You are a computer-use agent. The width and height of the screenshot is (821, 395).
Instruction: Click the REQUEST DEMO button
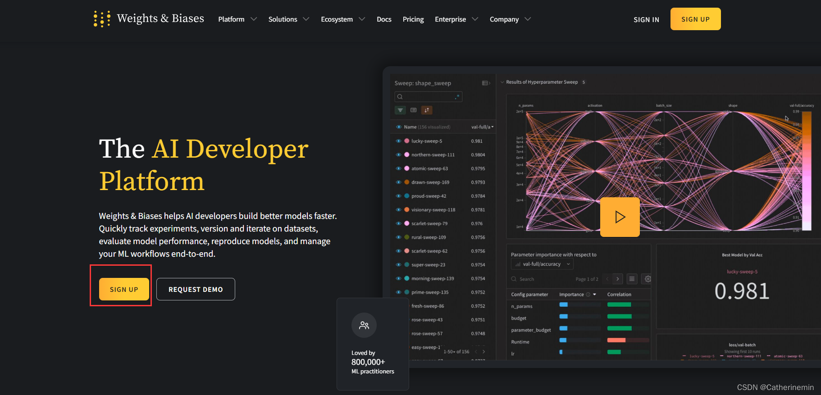tap(196, 289)
